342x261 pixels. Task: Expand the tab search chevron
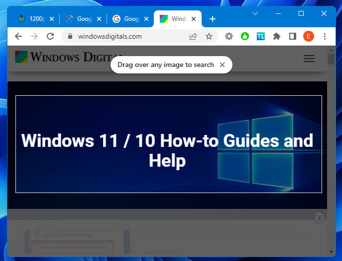[255, 13]
